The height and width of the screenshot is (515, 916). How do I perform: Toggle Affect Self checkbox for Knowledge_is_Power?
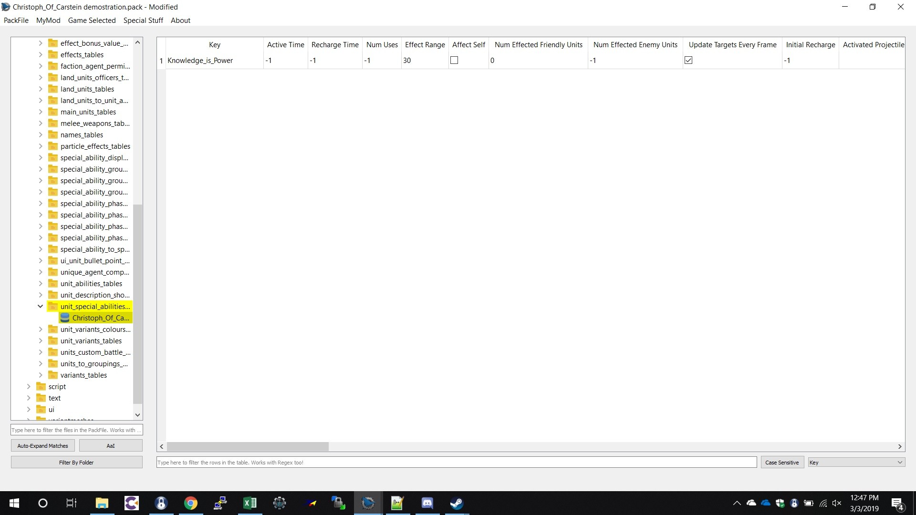click(x=454, y=60)
